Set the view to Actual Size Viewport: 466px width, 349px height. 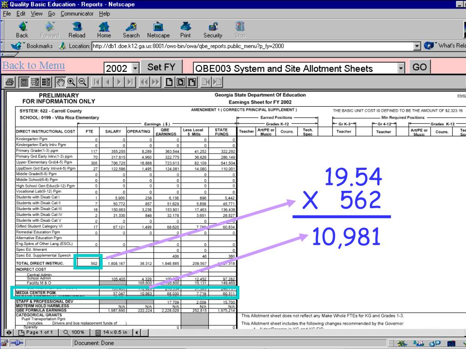(169, 82)
